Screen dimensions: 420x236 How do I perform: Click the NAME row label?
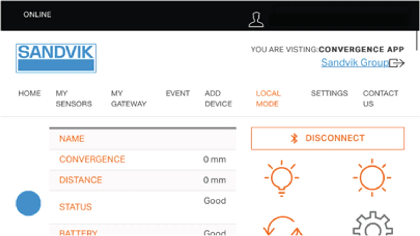pos(72,138)
